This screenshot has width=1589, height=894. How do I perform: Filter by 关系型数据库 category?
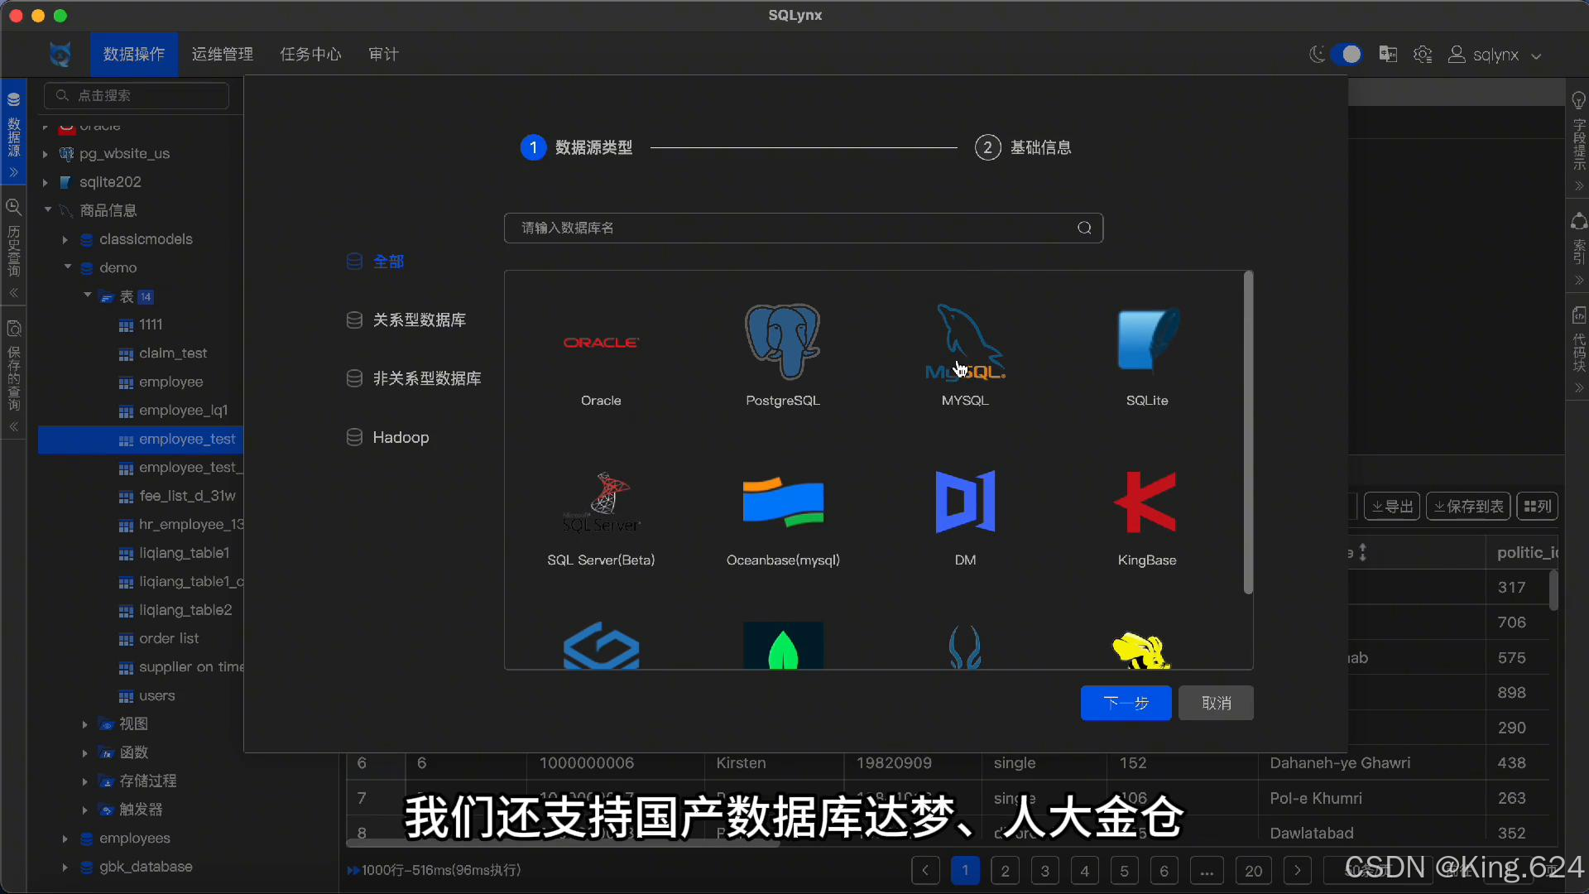click(x=419, y=320)
